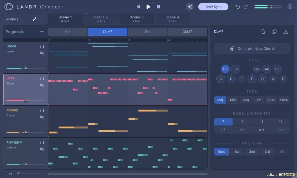Duplicate the DbM7 chord with copy icon
Screen dimensions: 297x178
pyautogui.click(x=274, y=31)
